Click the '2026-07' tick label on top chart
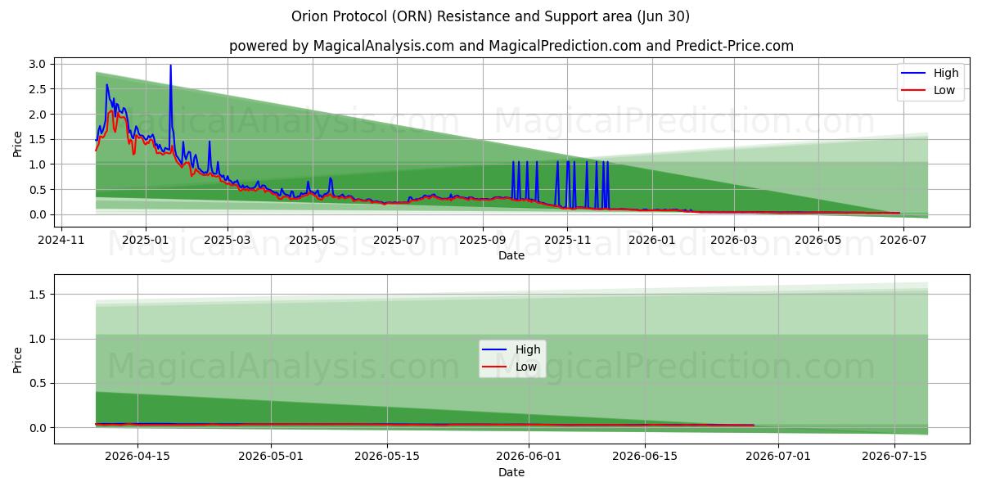 (903, 241)
